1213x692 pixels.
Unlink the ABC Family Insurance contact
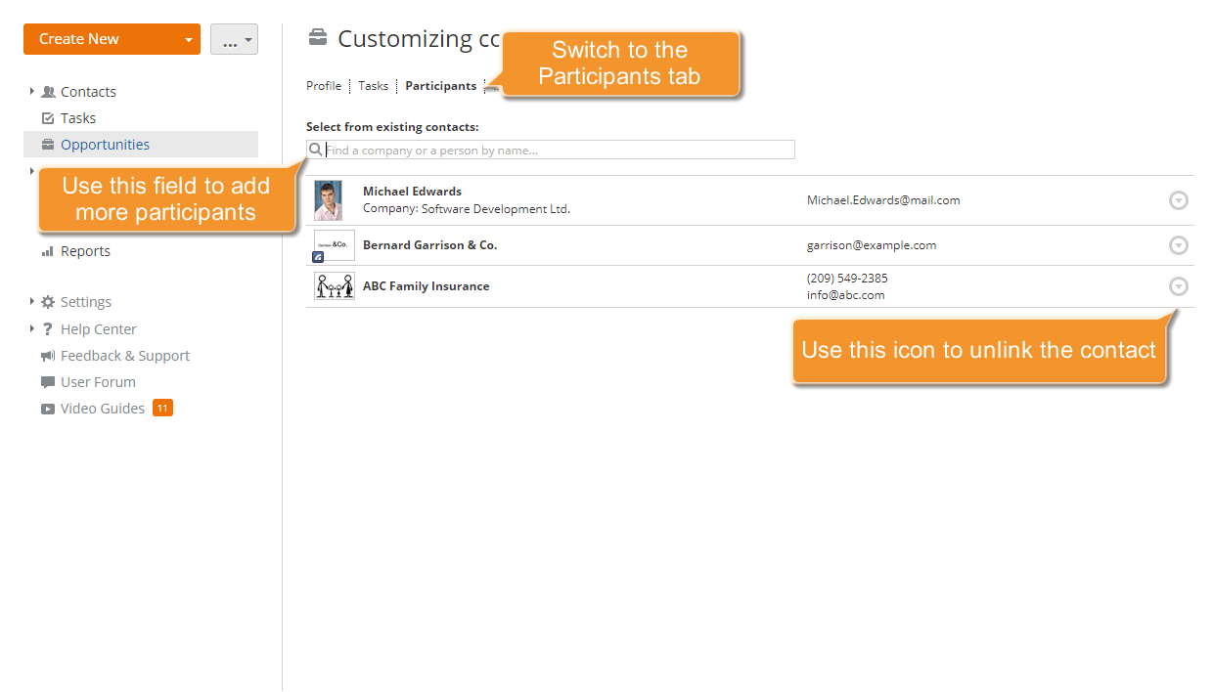point(1179,286)
